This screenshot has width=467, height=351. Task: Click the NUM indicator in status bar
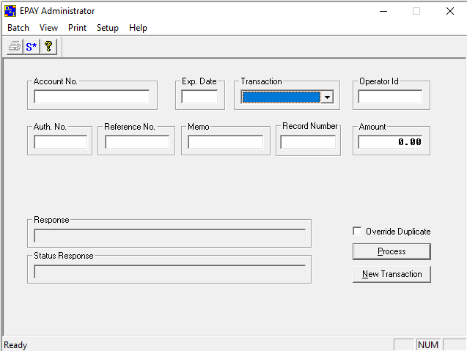click(x=428, y=344)
